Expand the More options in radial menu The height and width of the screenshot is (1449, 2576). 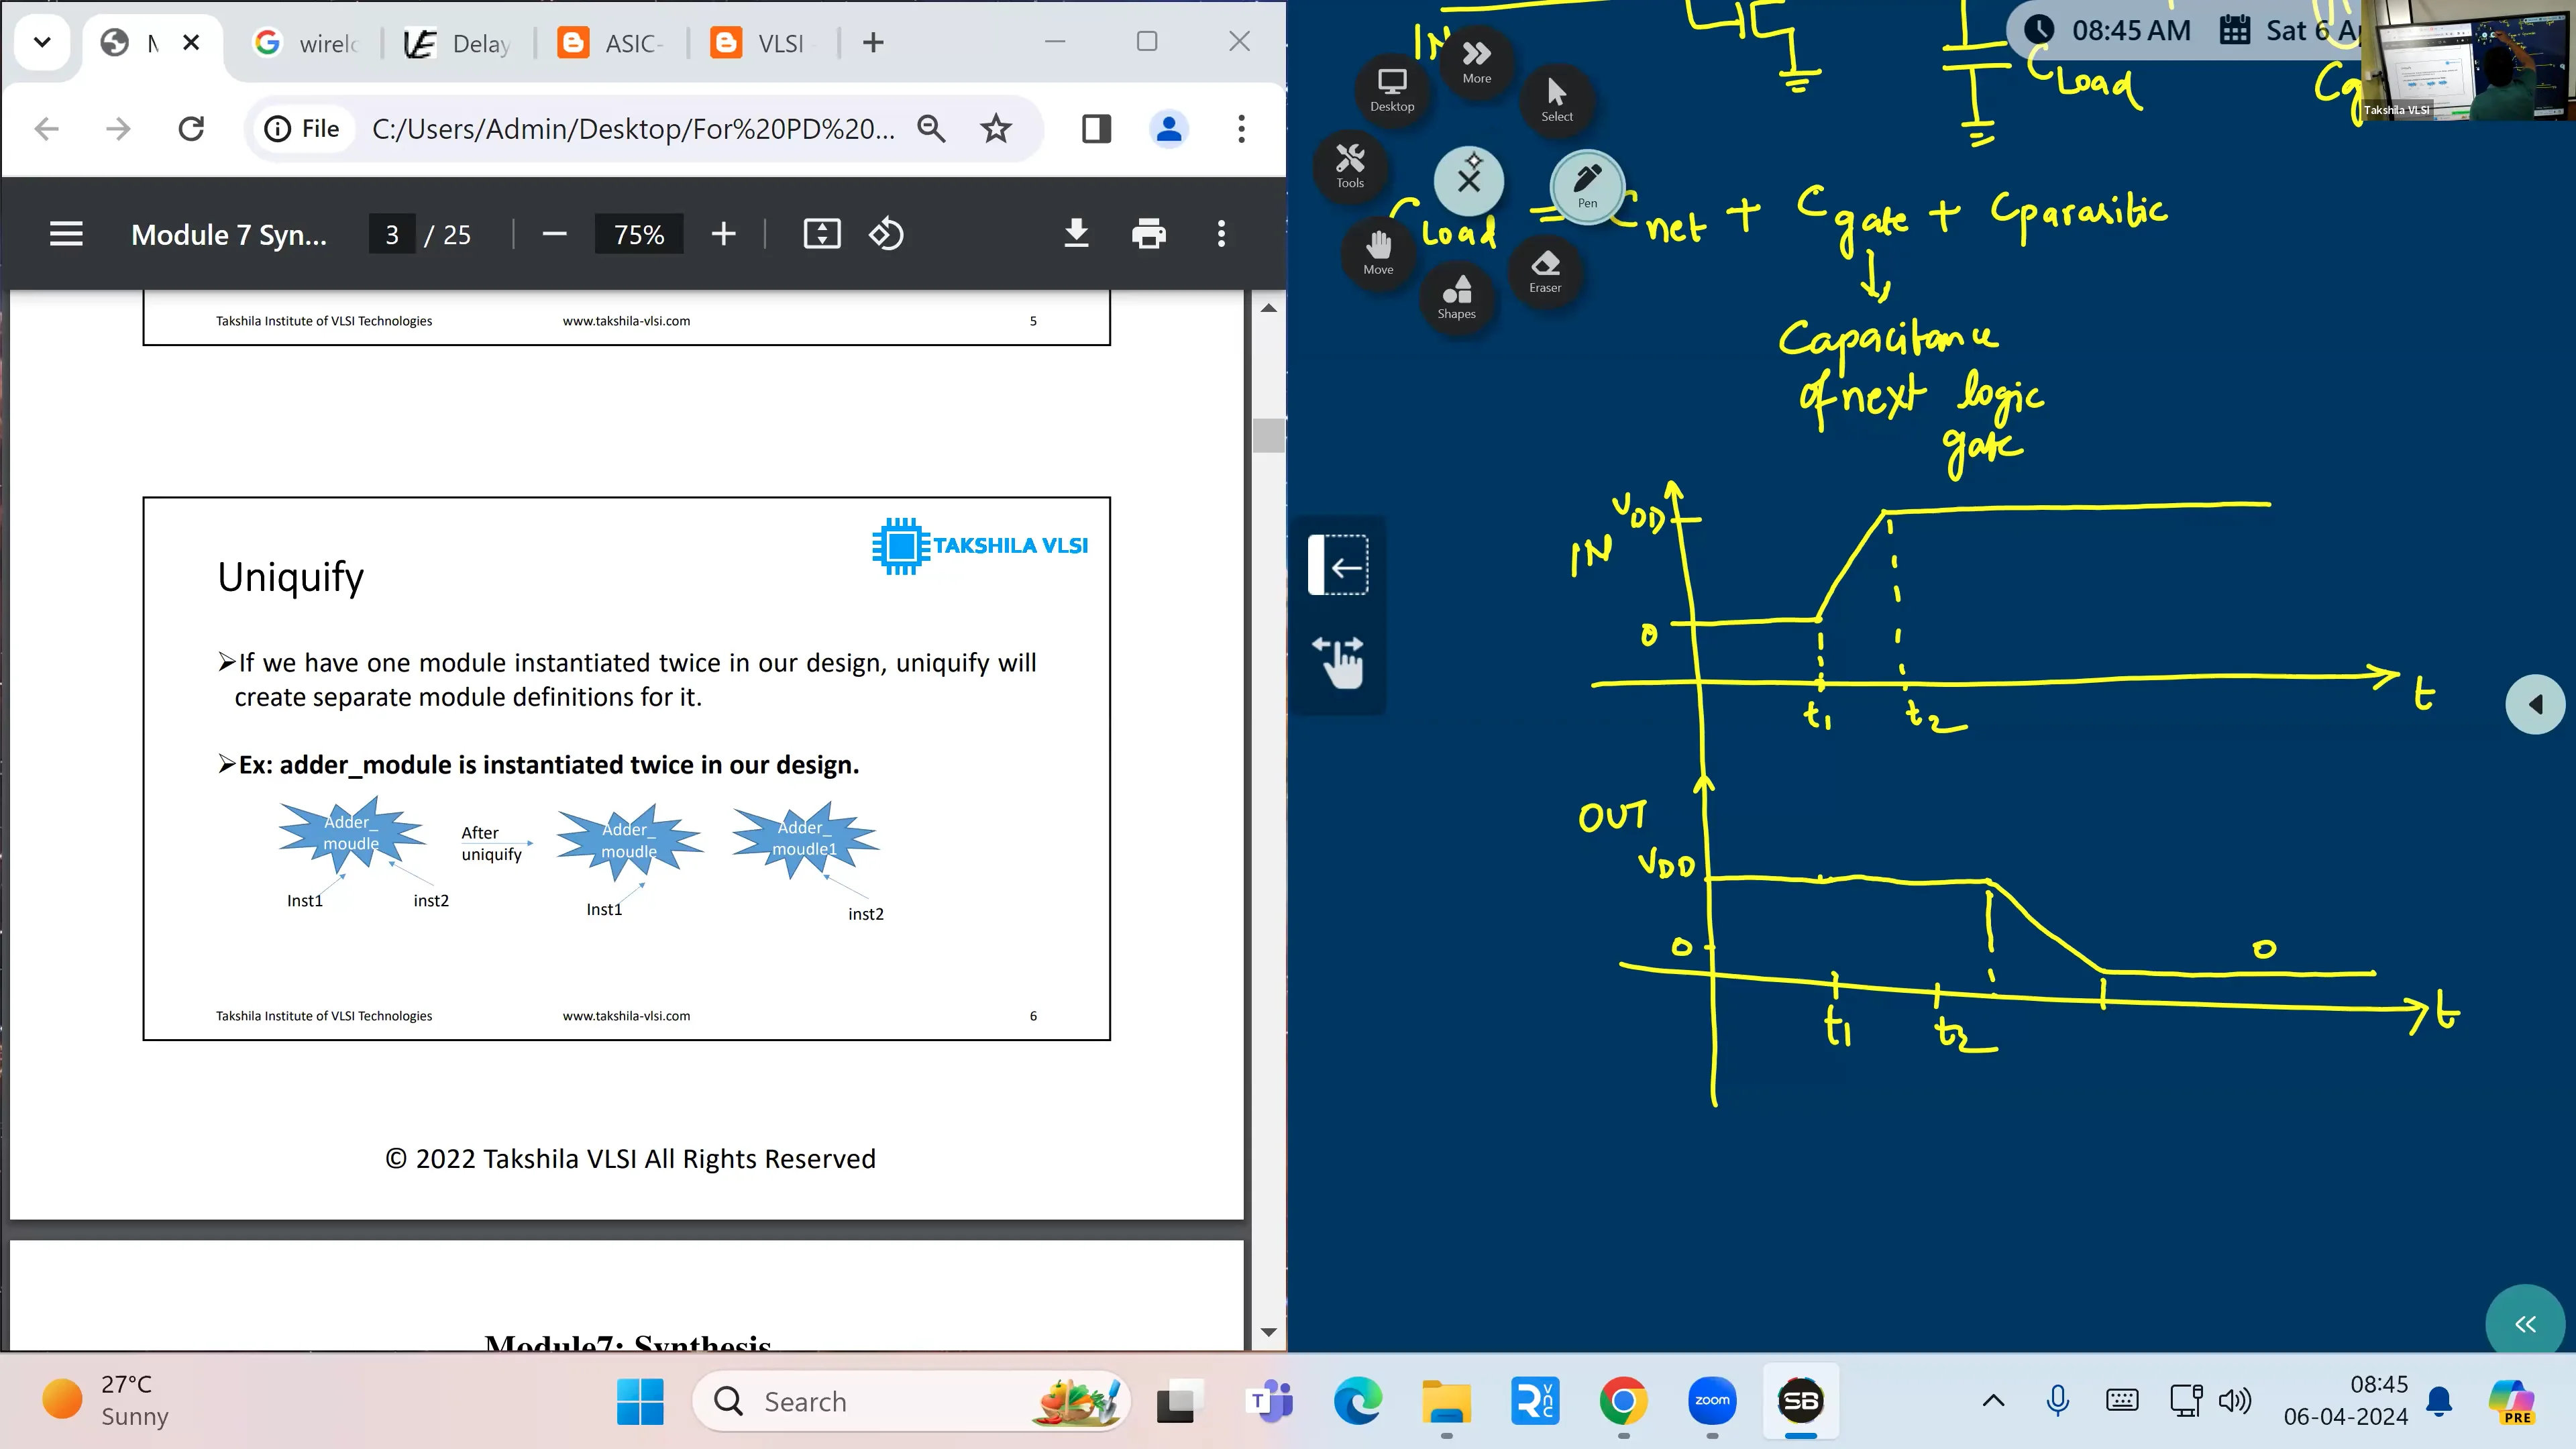click(1476, 61)
